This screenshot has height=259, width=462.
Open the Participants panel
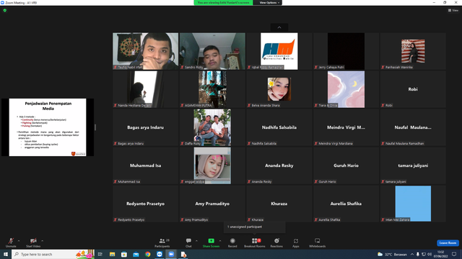[x=162, y=242]
